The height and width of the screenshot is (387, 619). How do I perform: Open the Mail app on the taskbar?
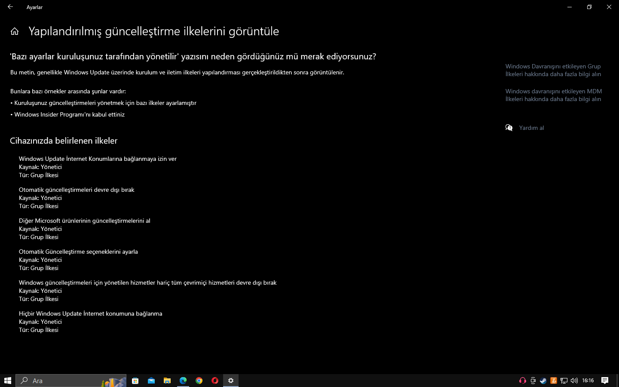(x=151, y=381)
